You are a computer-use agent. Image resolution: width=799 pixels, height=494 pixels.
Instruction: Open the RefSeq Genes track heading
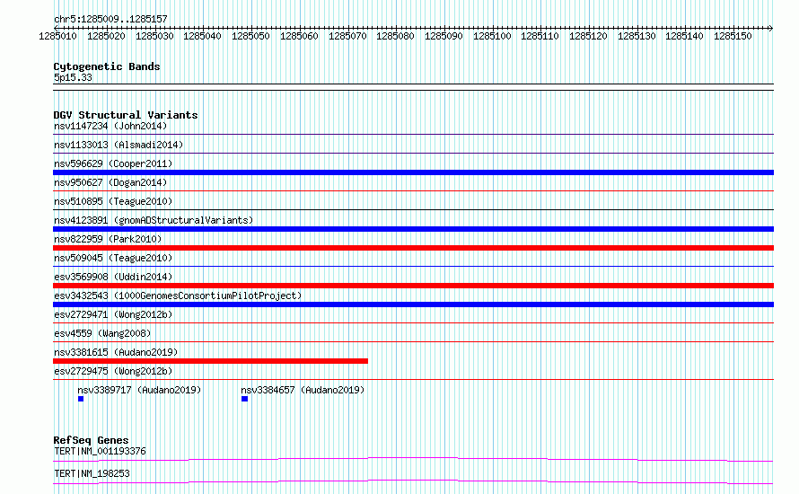click(91, 440)
